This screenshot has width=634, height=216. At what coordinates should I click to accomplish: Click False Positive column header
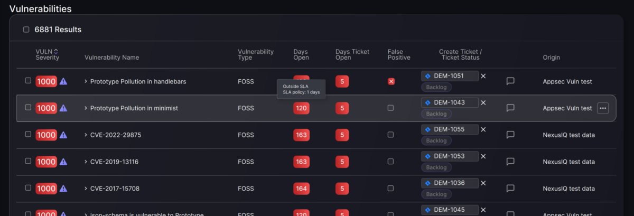click(x=399, y=54)
